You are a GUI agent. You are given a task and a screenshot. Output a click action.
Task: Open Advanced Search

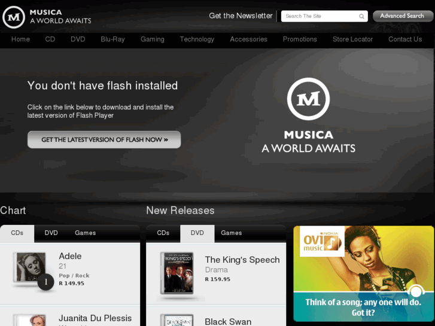(x=402, y=16)
